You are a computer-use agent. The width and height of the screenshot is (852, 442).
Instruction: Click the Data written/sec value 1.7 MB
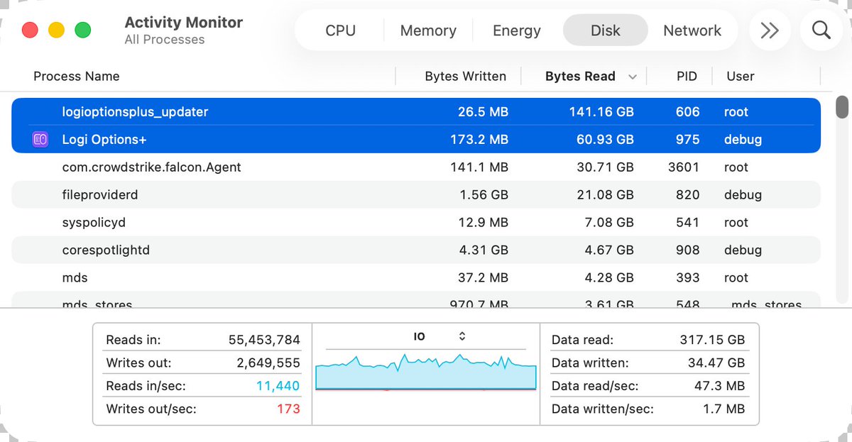(x=724, y=409)
